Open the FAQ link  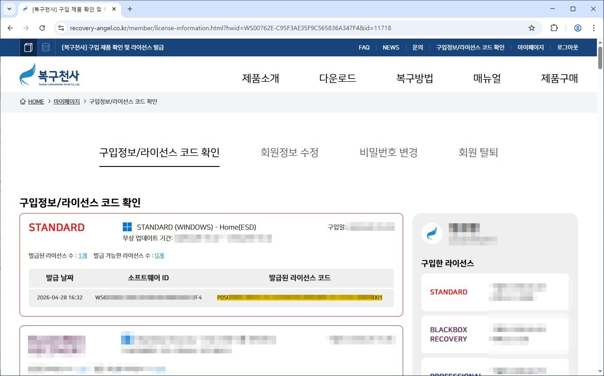[x=364, y=47]
